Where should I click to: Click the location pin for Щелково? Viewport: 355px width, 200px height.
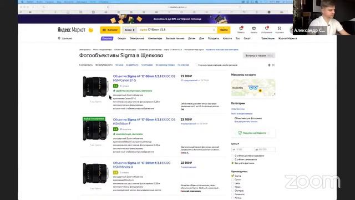(x=59, y=38)
